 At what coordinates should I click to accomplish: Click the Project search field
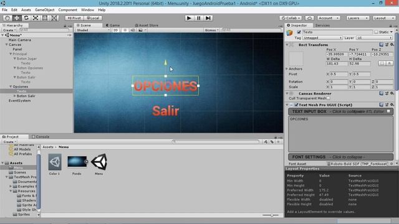pos(216,142)
